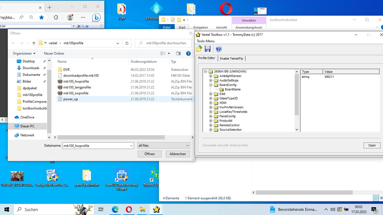
Task: Open Edge extensions puzzle icon
Action: pyautogui.click(x=56, y=17)
